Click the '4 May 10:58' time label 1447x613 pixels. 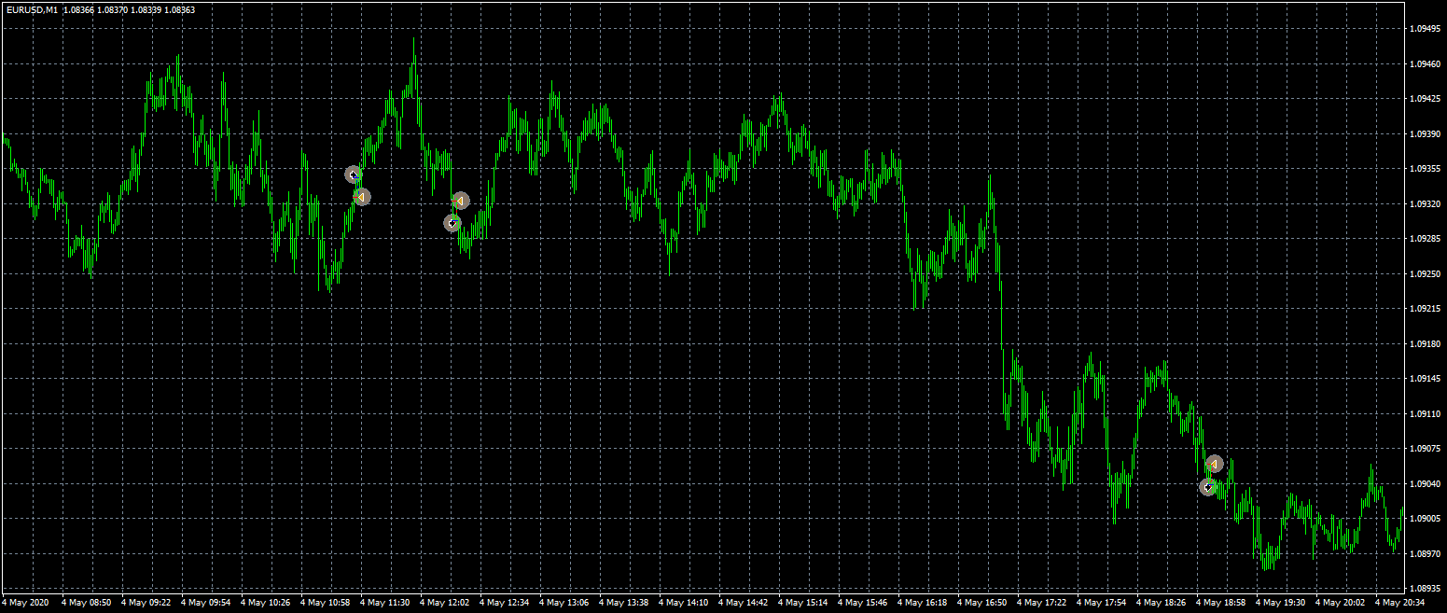[x=326, y=604]
